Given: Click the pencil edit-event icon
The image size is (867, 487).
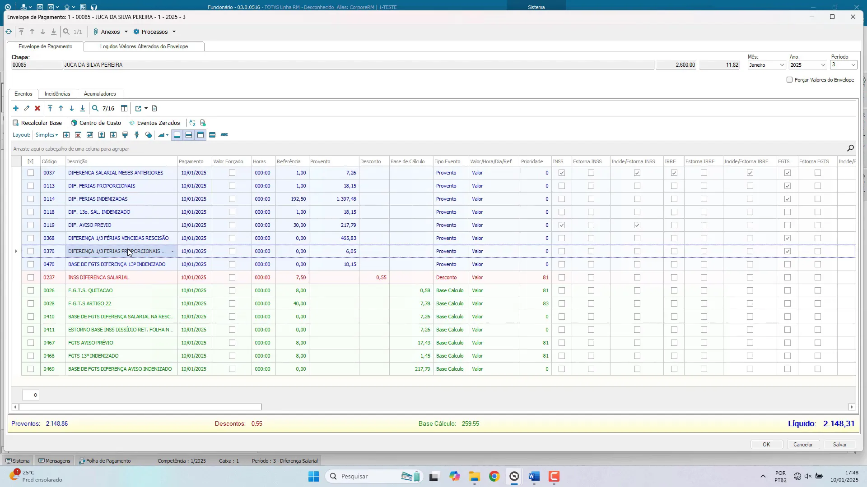Looking at the screenshot, I should coord(27,109).
